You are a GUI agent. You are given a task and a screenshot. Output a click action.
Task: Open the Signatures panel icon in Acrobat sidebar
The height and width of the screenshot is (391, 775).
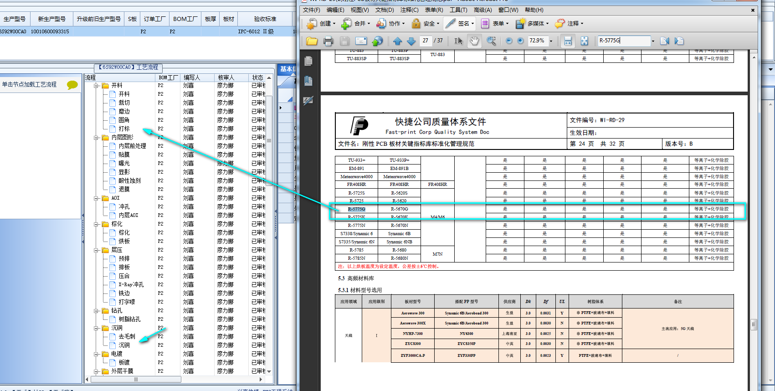pyautogui.click(x=308, y=100)
